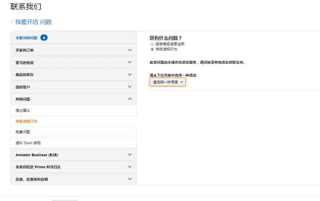320x201 pixels.
Task: Expand the 买家和订单 section chevron
Action: [129, 50]
